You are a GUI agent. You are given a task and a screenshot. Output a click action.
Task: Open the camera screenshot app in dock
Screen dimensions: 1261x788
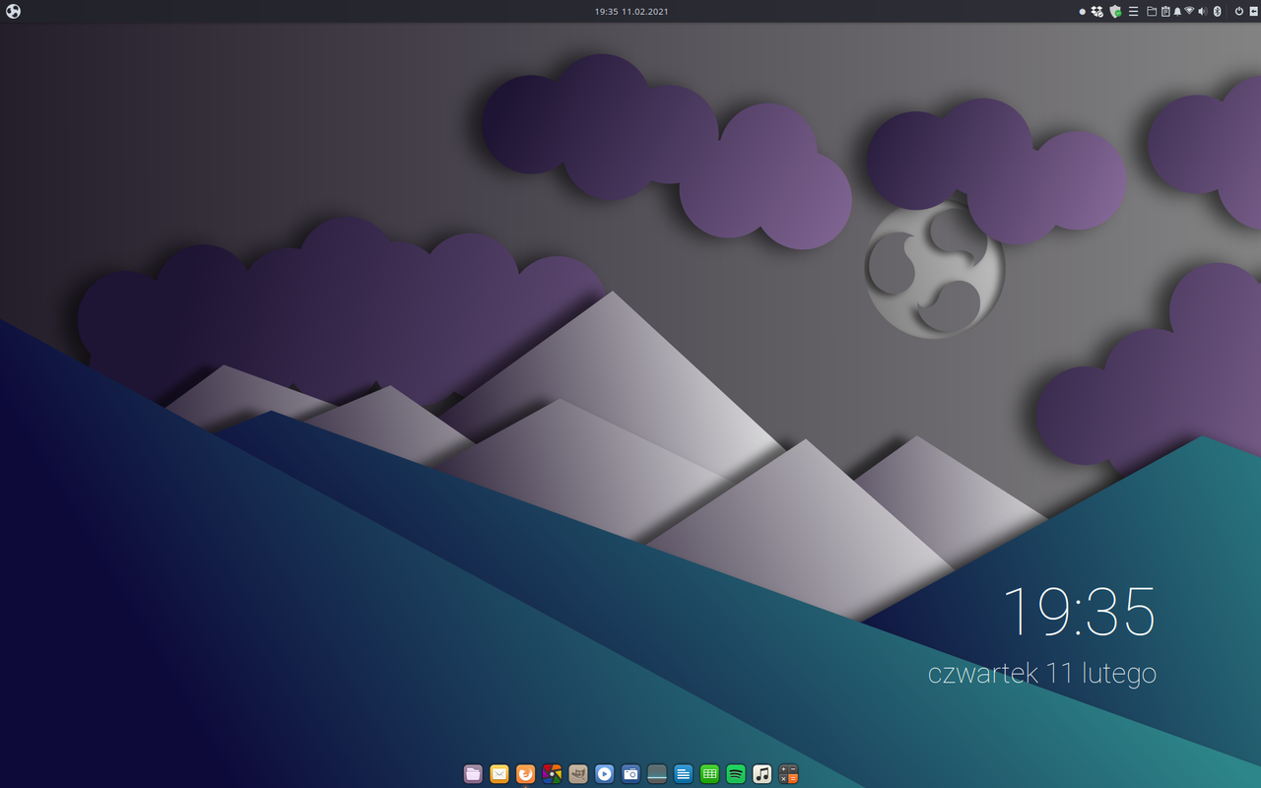click(x=630, y=774)
